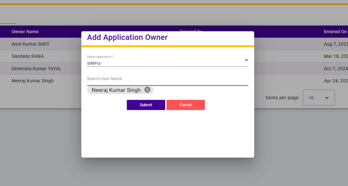The image size is (348, 186).
Task: Sort by the Owner Name column header
Action: (x=25, y=32)
